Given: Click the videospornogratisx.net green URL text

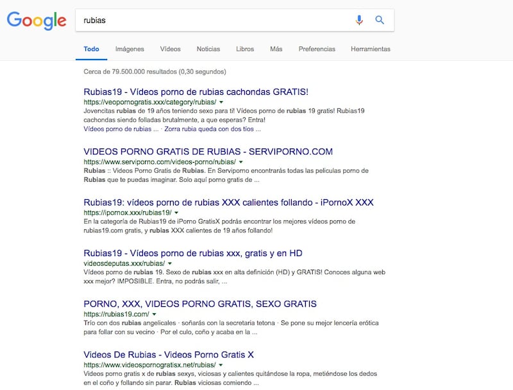Looking at the screenshot, I should 149,365.
